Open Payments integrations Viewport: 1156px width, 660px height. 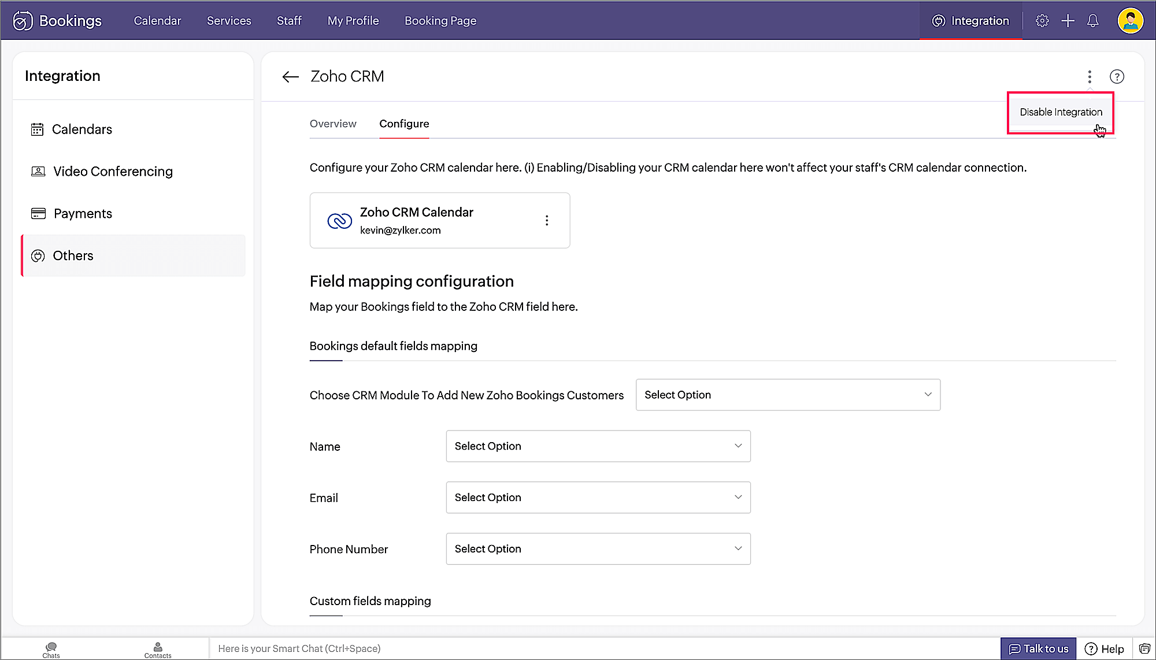coord(134,214)
